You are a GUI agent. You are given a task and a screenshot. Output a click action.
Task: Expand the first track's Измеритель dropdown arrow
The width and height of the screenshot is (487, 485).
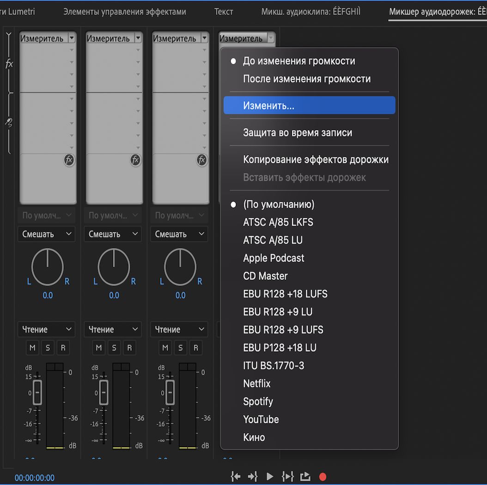pos(71,38)
